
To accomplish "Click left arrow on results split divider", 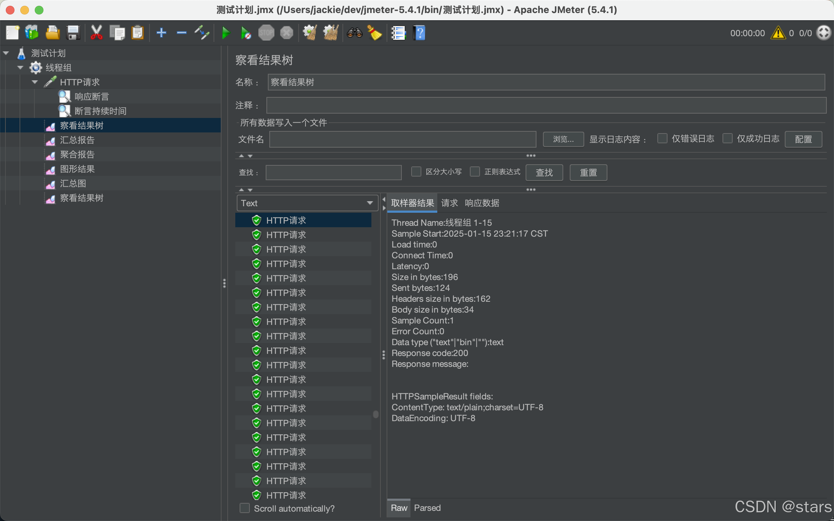I will click(384, 199).
